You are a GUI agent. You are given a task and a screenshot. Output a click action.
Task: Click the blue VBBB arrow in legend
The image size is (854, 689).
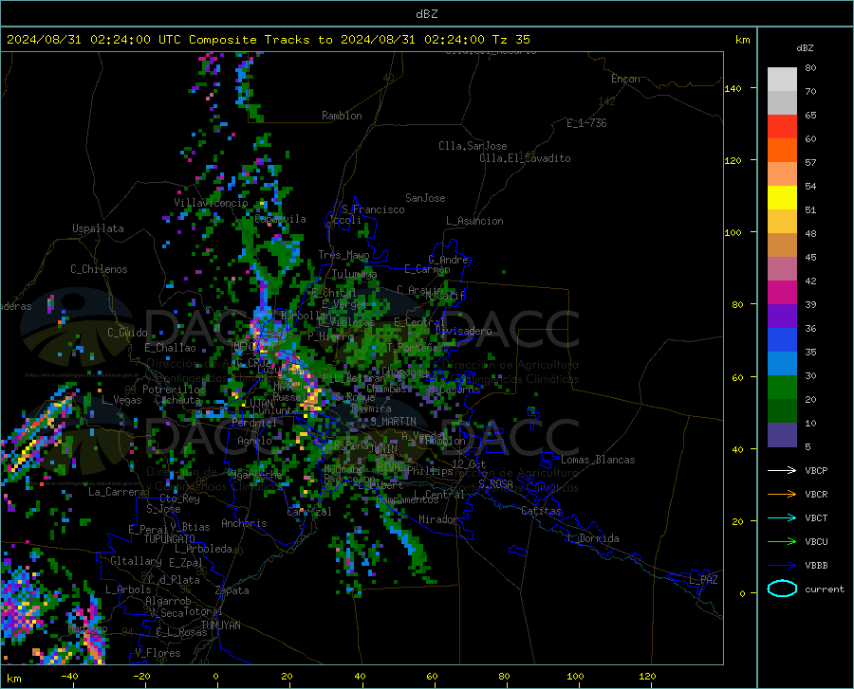782,566
